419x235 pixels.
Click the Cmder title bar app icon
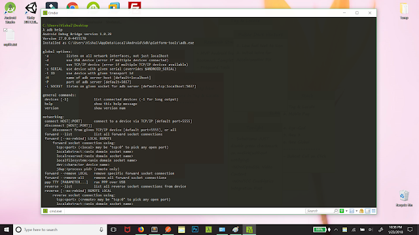pyautogui.click(x=45, y=13)
